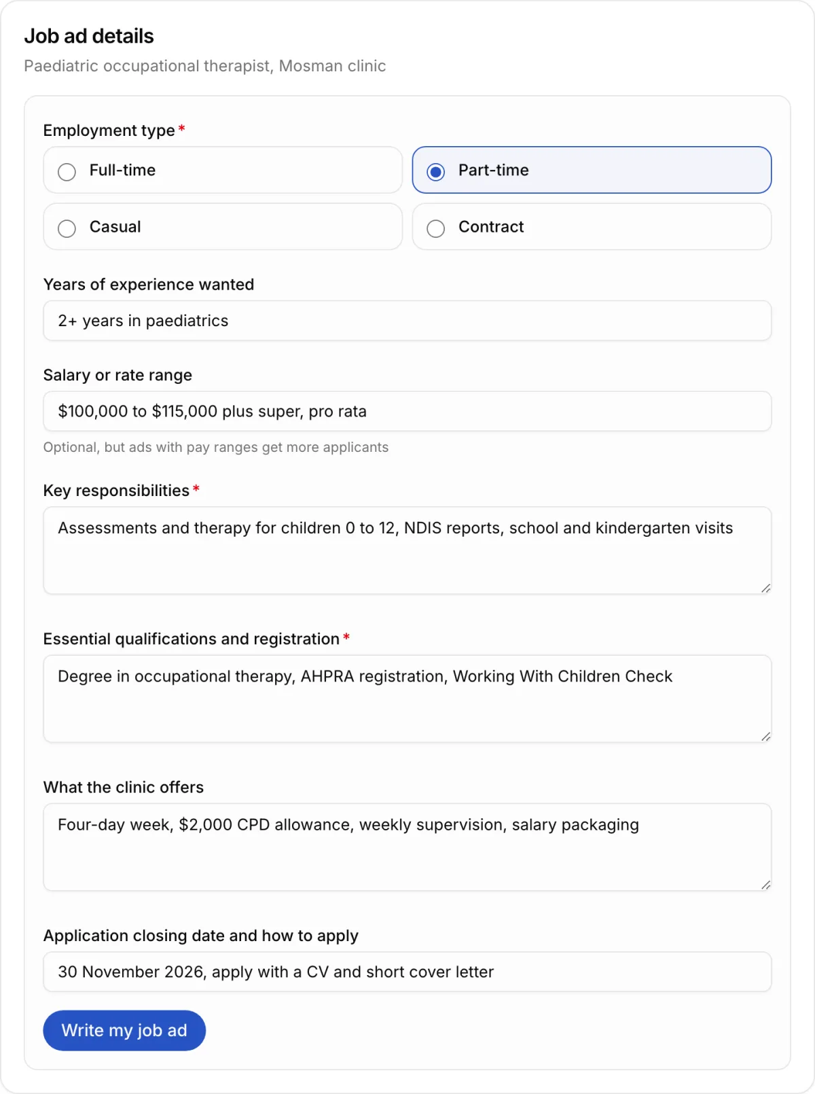
Task: Click the Job ad details heading
Action: coord(89,36)
